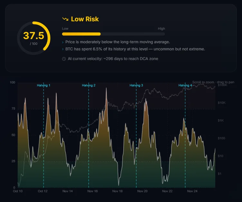This screenshot has width=242, height=202.
Task: Click the '$100K' price axis label
Action: pos(223,85)
